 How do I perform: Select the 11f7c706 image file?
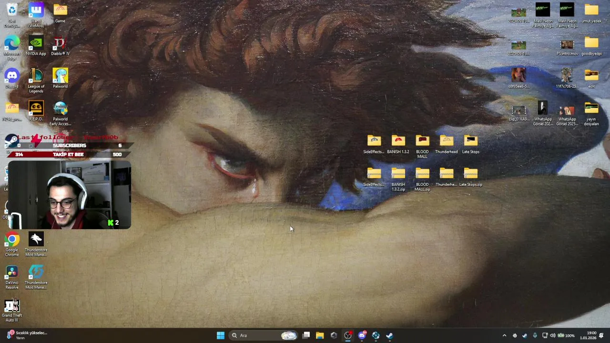pyautogui.click(x=567, y=79)
